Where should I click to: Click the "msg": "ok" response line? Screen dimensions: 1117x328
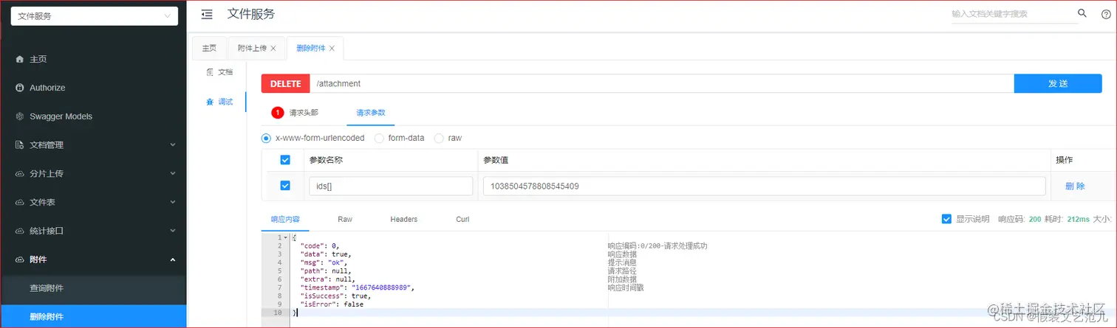click(x=324, y=262)
